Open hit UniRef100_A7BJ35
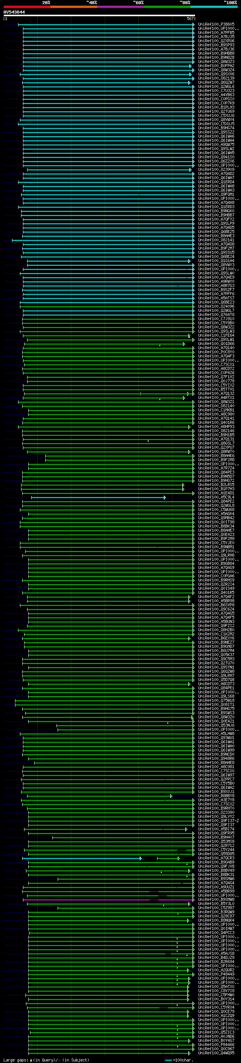 point(216,37)
